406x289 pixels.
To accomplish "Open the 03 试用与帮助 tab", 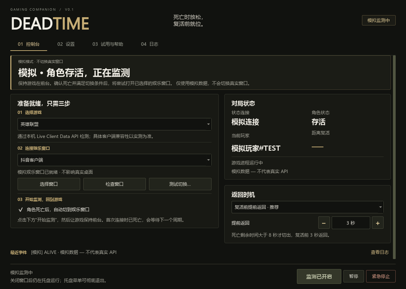I will (108, 44).
